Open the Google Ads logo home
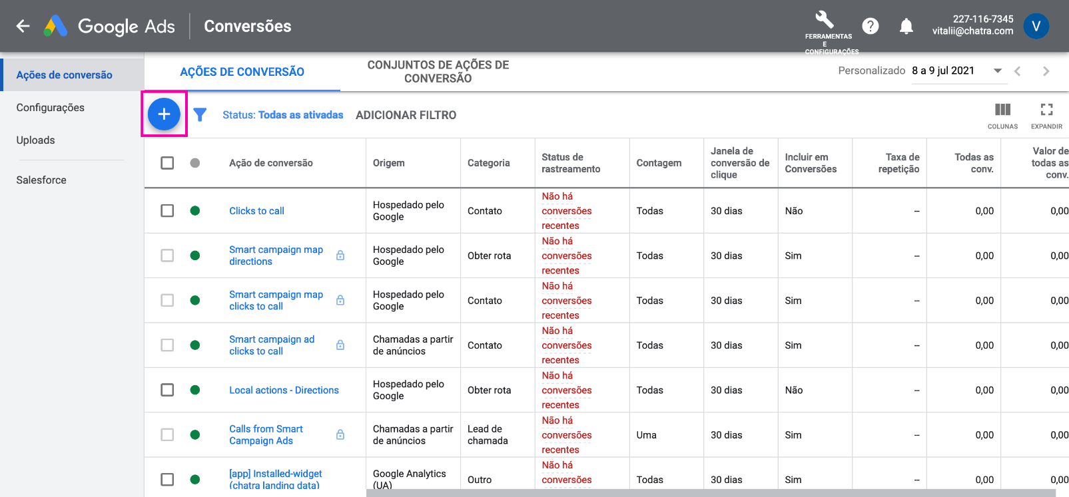This screenshot has height=497, width=1069. pyautogui.click(x=109, y=26)
